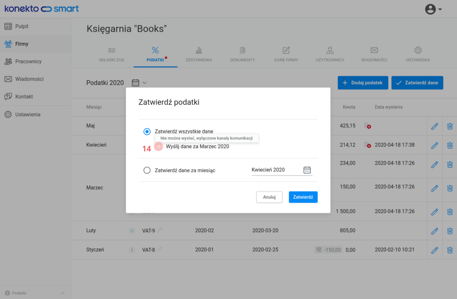Select Zatwierdź wszystkie dane radio option
Screen dimensions: 457x299
(147, 132)
